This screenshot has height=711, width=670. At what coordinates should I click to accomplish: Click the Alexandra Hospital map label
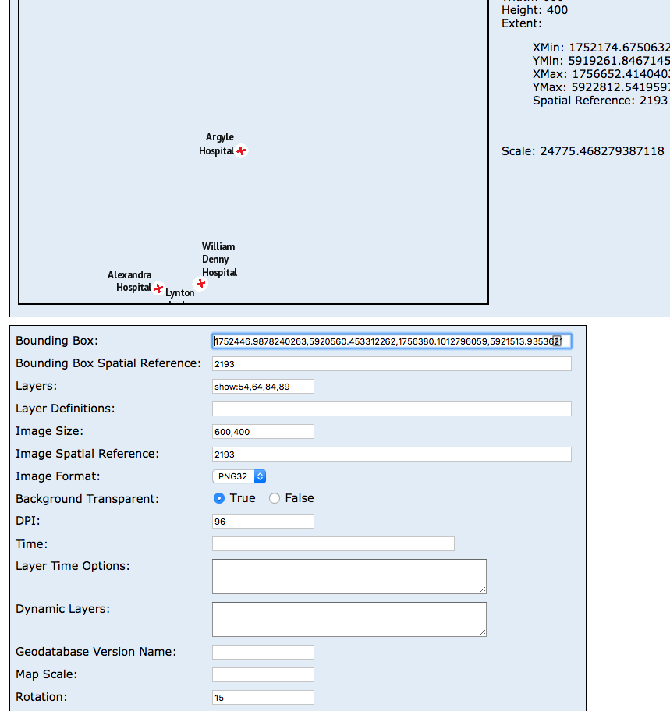click(x=129, y=281)
